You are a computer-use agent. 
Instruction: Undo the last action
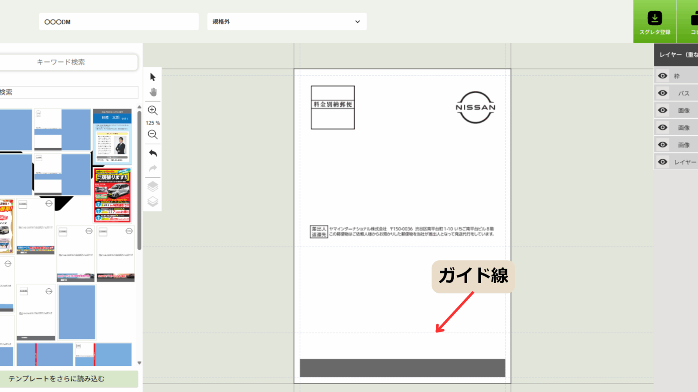coord(153,153)
